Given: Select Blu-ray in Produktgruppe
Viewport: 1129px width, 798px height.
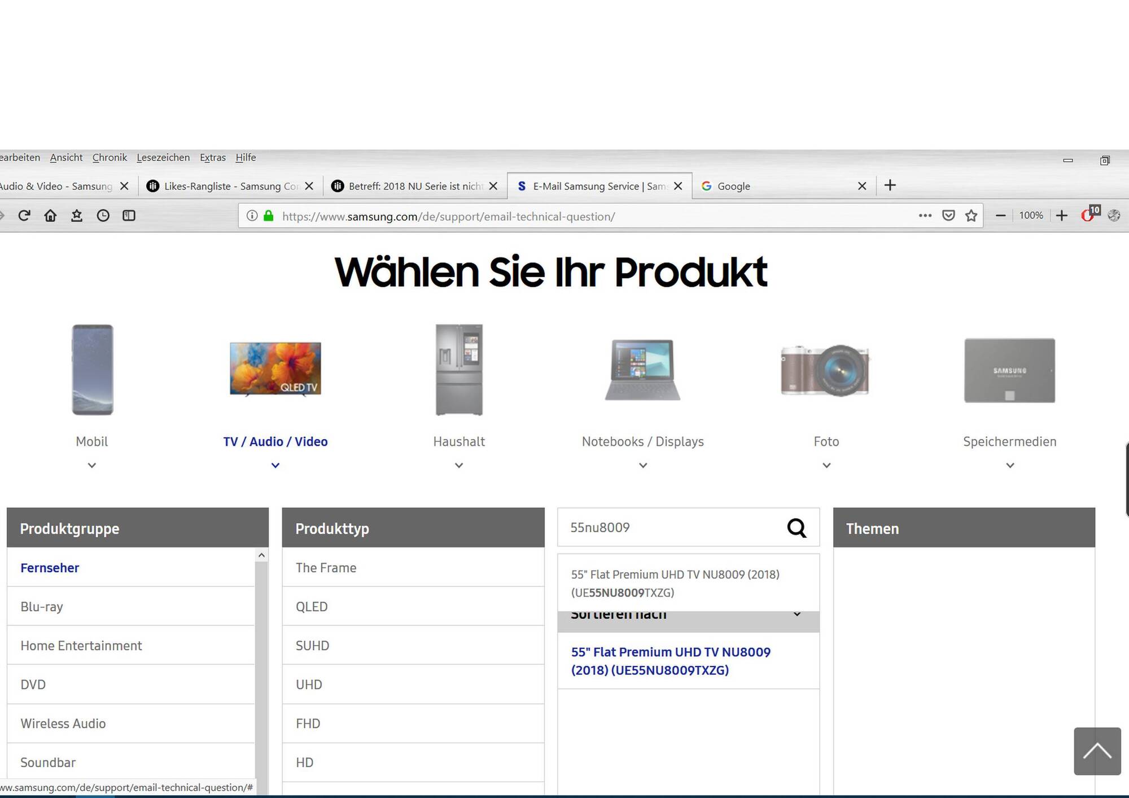Looking at the screenshot, I should (131, 606).
